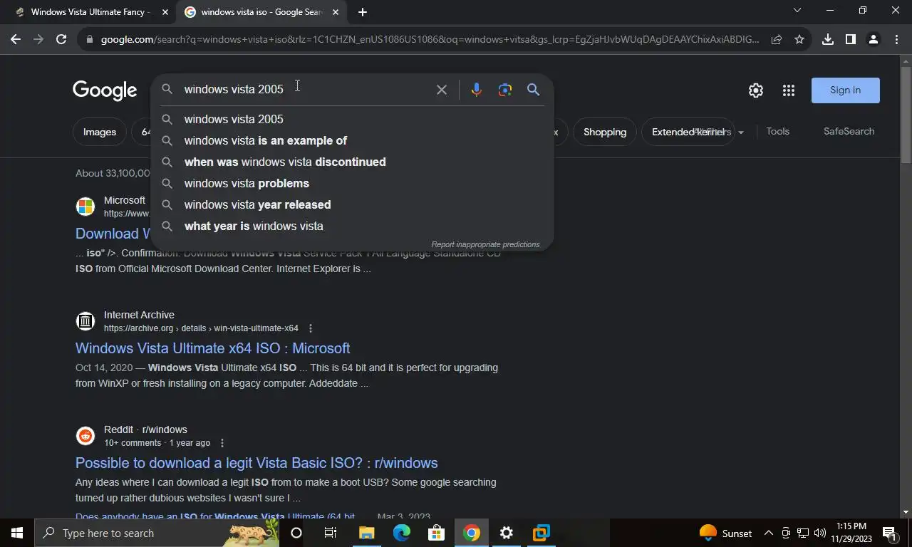Viewport: 912px width, 547px height.
Task: Focus the Google search input field
Action: point(306,89)
